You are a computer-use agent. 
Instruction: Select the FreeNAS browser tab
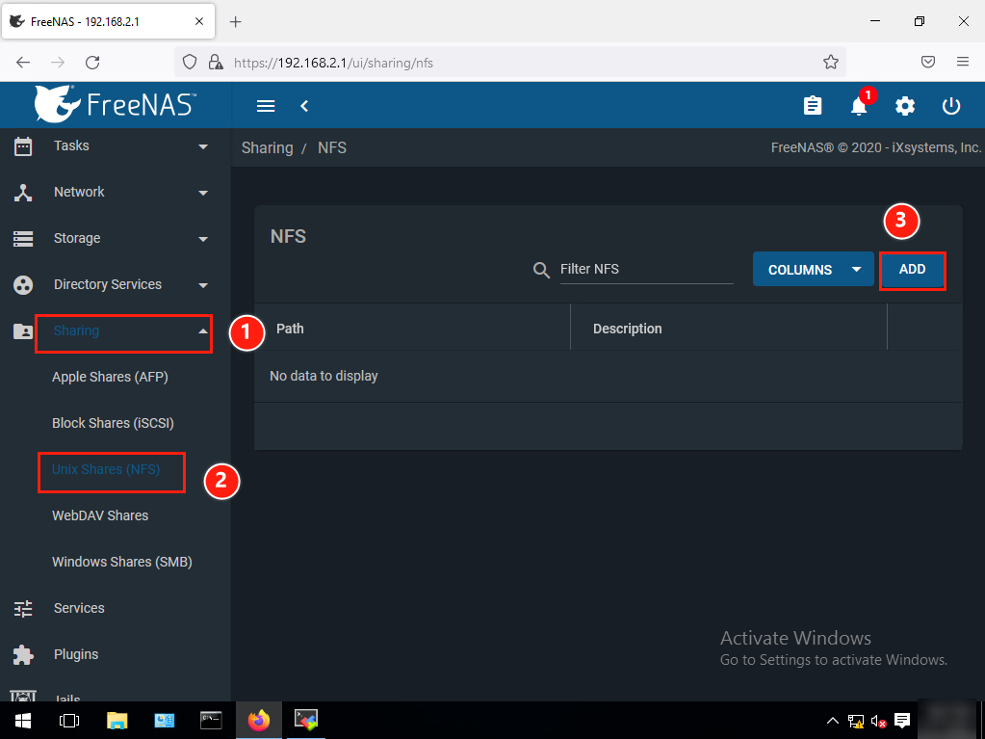[108, 22]
